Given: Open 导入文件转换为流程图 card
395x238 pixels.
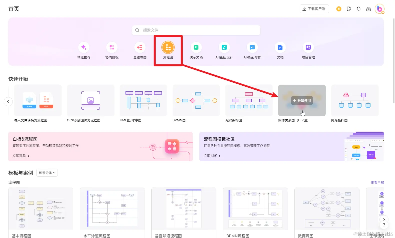Looking at the screenshot, I should tap(38, 100).
